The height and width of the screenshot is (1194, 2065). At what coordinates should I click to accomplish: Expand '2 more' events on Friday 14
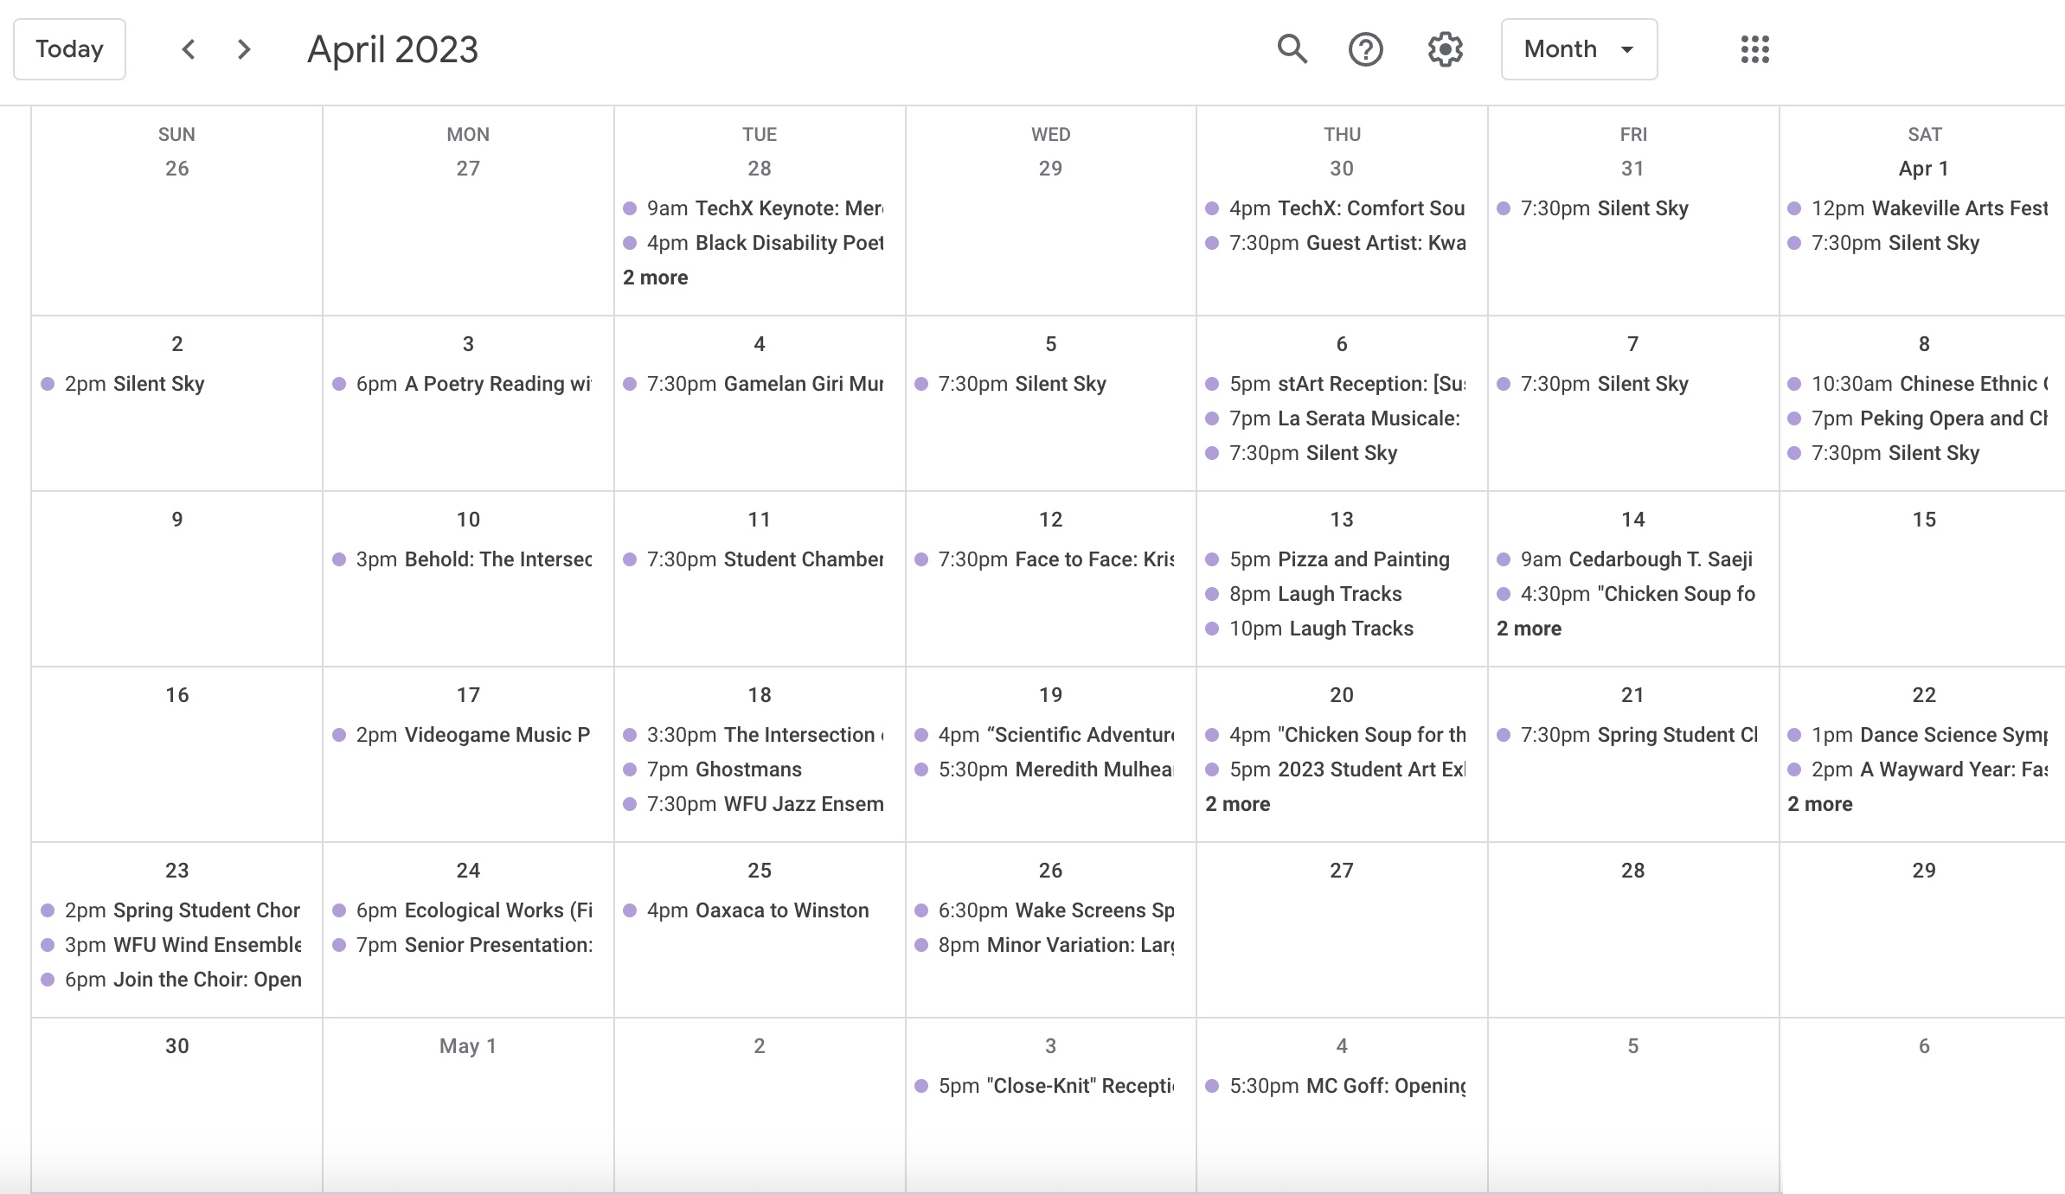pyautogui.click(x=1529, y=629)
